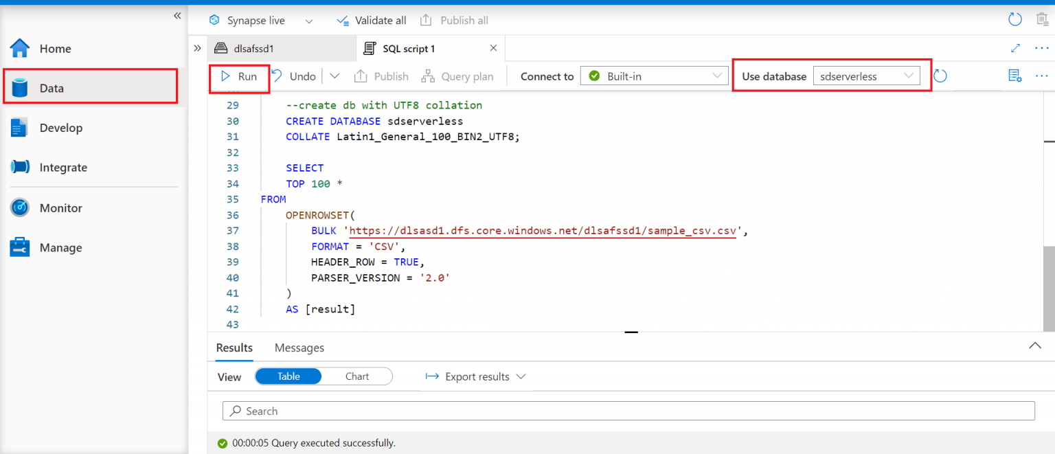The image size is (1055, 454).
Task: Click the TOP 100 * line
Action: point(314,183)
